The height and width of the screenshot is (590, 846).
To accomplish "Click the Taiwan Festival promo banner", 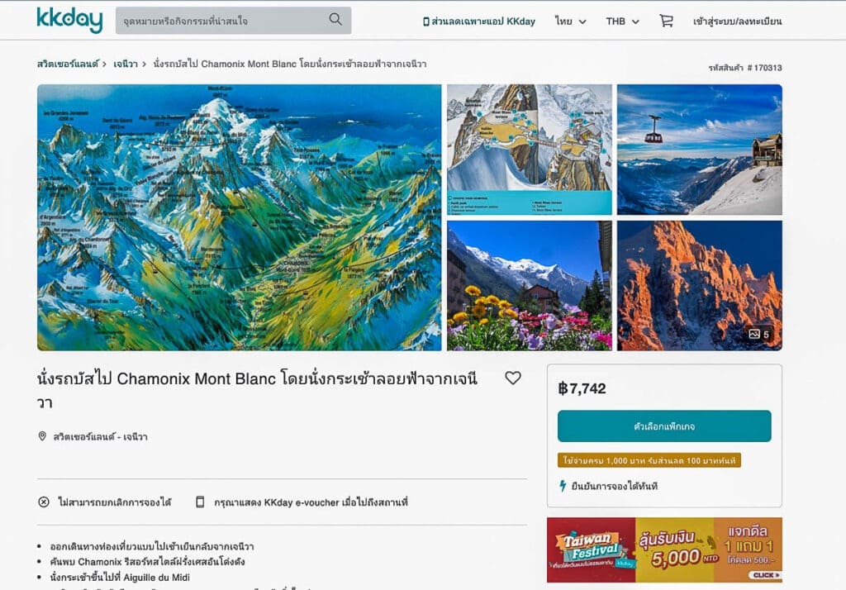I will pyautogui.click(x=664, y=550).
